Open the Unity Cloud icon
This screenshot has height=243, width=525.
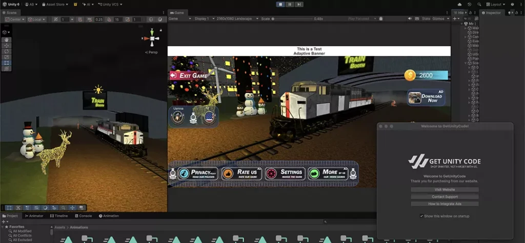click(459, 4)
